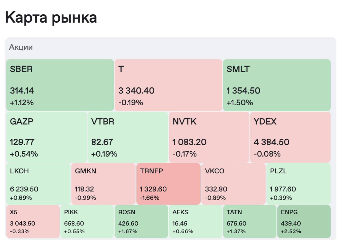Open the SBER stock tile
342x244 pixels.
(60, 85)
